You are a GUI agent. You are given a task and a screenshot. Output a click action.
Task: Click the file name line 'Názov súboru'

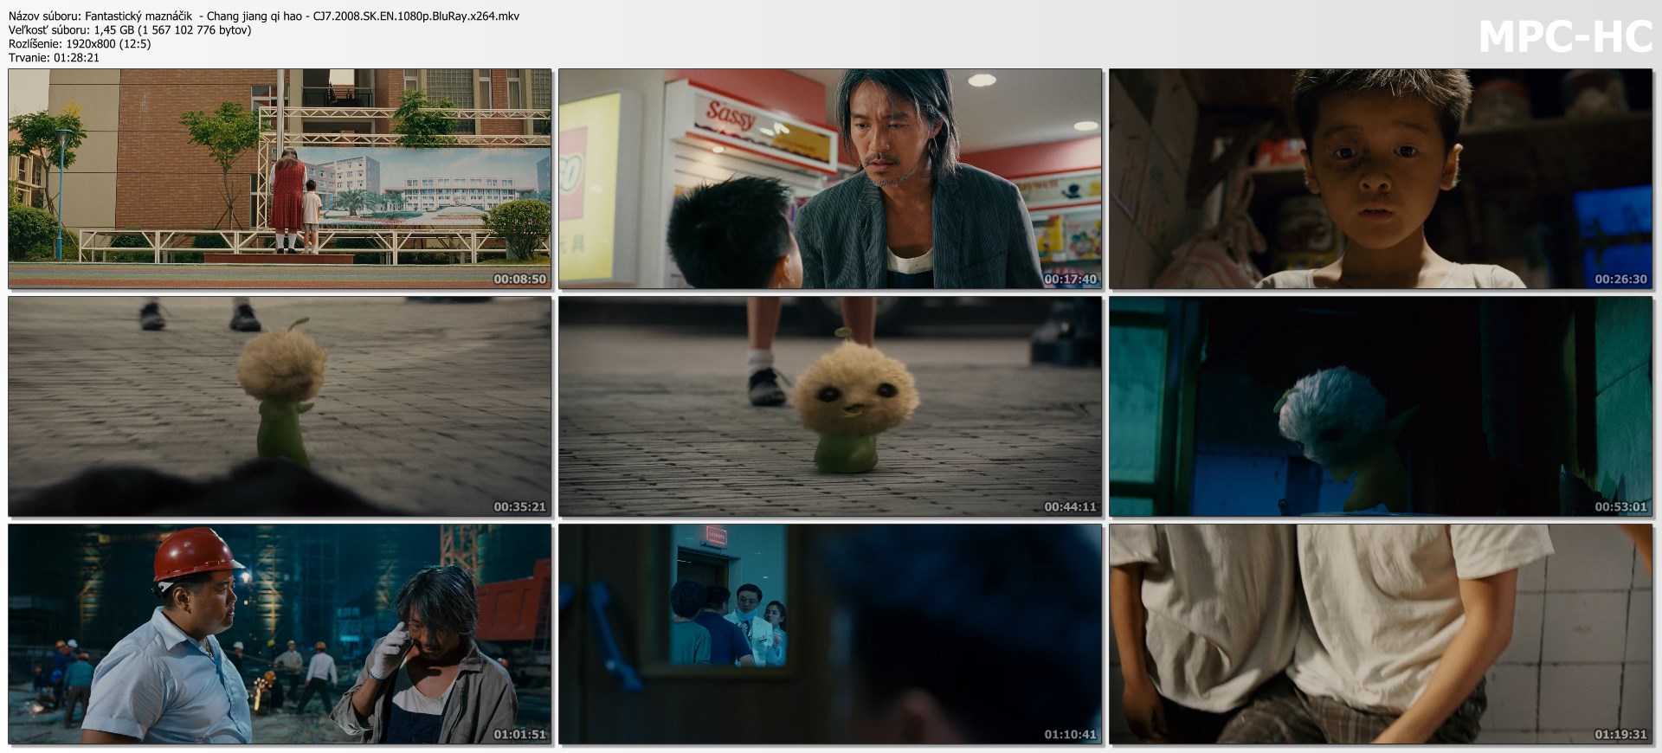coord(264,16)
